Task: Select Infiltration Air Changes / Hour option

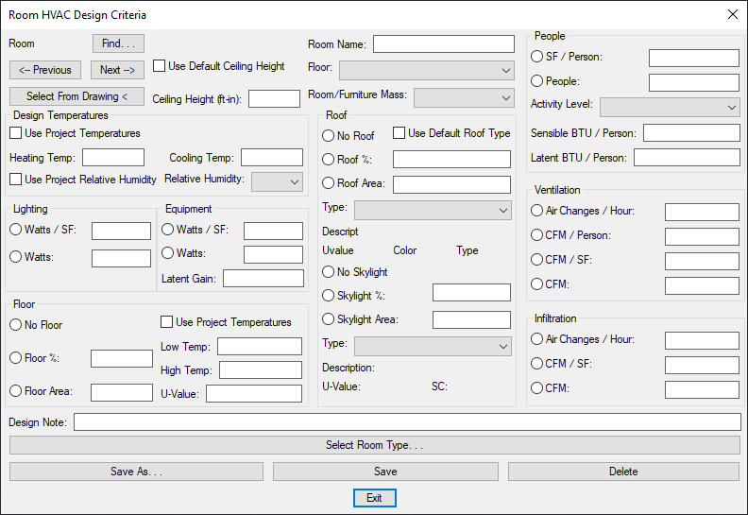Action: point(536,339)
